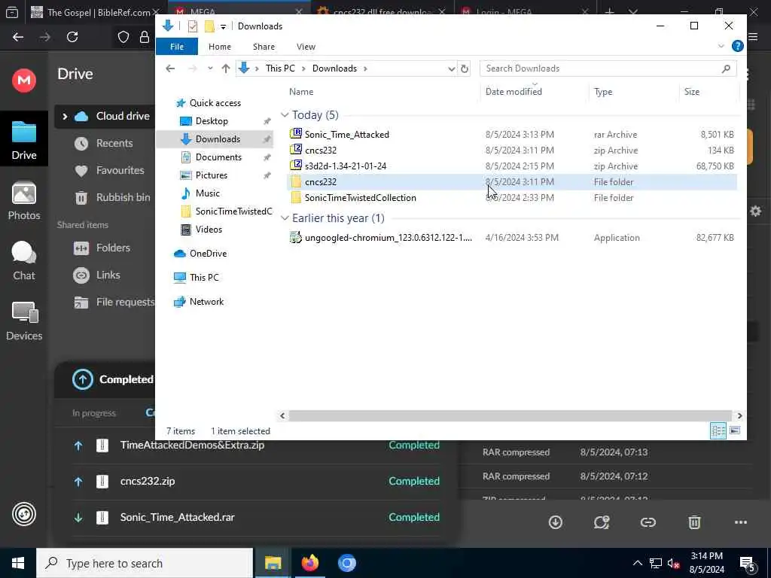
Task: Reload the browser page
Action: pos(72,37)
